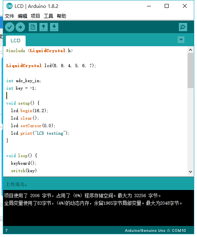
Task: Save the sketch with the down-arrow icon
Action: pos(54,27)
